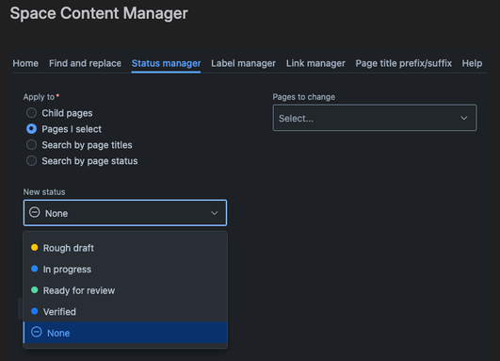
Task: Switch to Page title prefix/suffix tab
Action: coord(403,63)
